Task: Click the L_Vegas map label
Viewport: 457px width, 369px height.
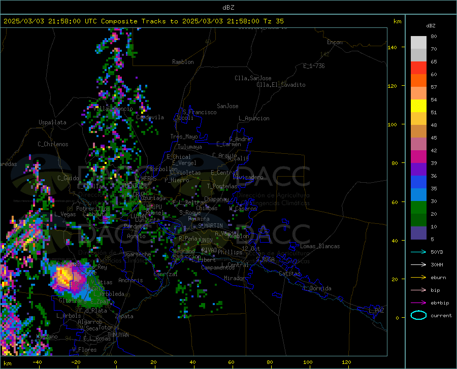Action: pyautogui.click(x=65, y=214)
